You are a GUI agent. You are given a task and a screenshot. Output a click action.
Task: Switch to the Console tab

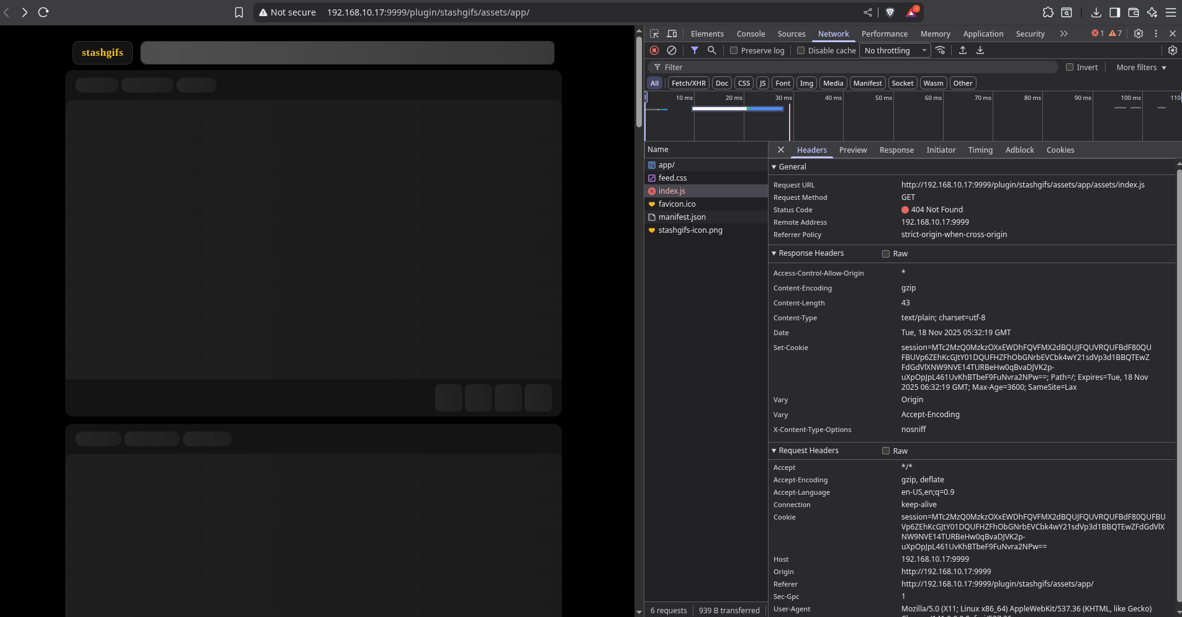point(751,34)
